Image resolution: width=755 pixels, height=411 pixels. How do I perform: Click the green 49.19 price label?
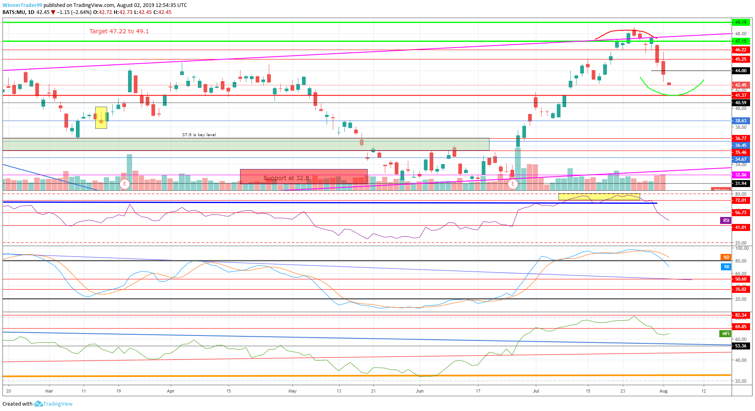pyautogui.click(x=741, y=22)
